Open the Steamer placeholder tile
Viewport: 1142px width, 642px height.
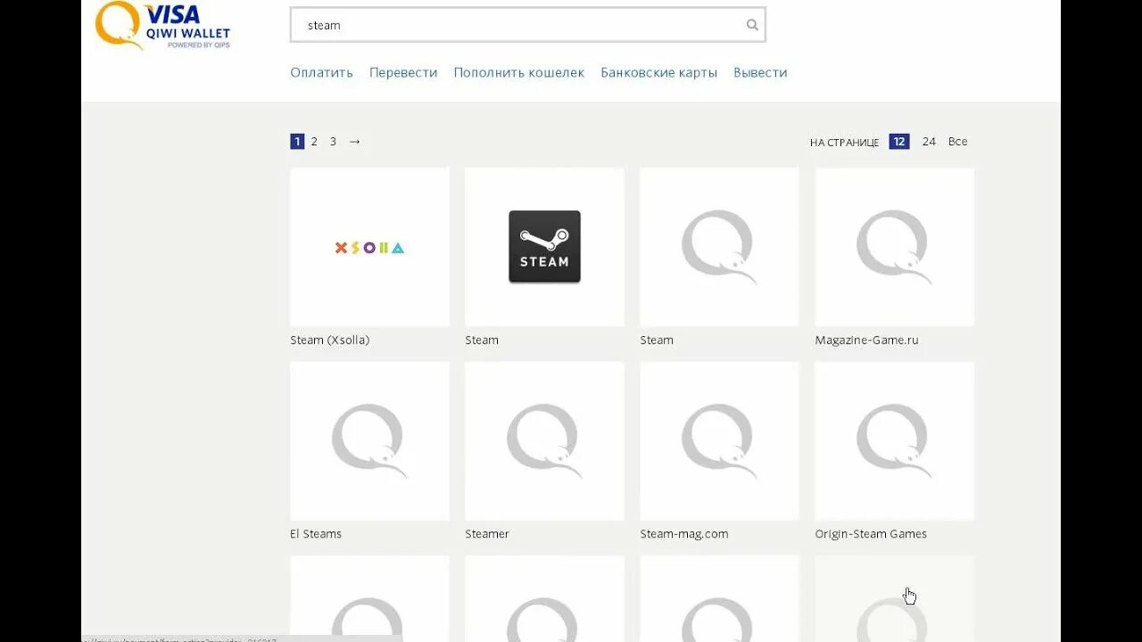point(544,440)
